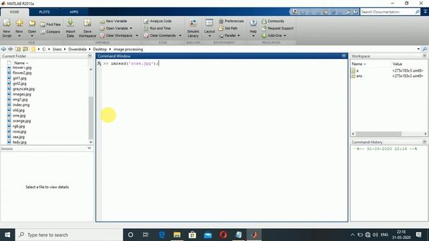Expand Open Variable dropdown
429x241 pixels.
pos(131,28)
